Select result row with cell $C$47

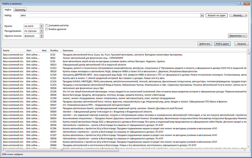[124, 108]
